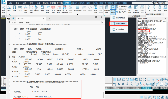Viewport: 168px width, 99px height.
Task: Select WMASS.OUT in the file tree
Action: tap(144, 27)
